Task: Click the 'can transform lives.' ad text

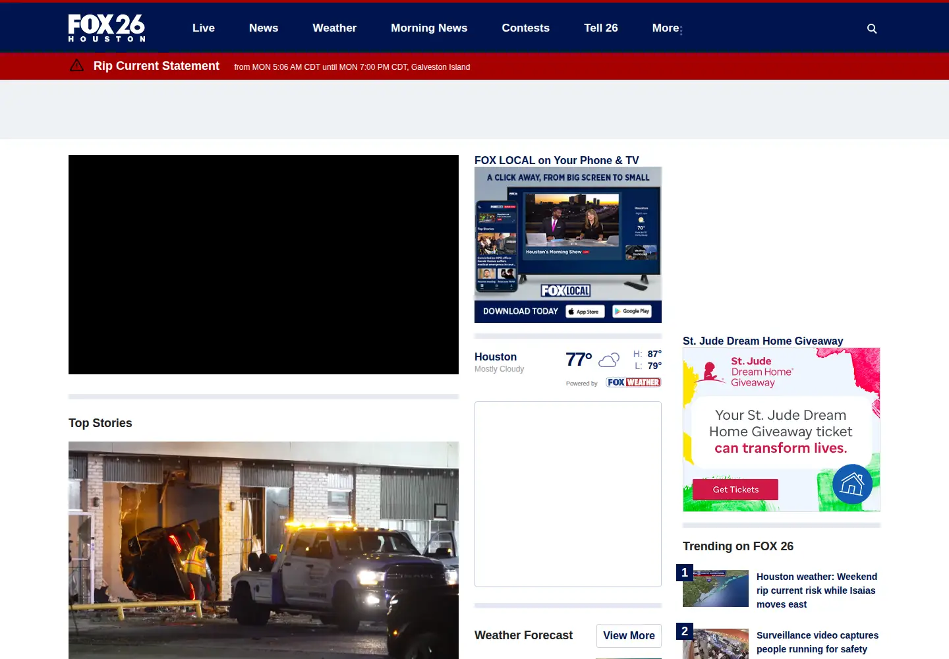Action: point(781,448)
